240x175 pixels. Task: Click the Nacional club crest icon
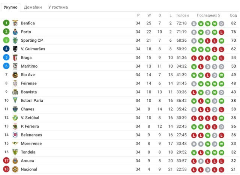15,169
